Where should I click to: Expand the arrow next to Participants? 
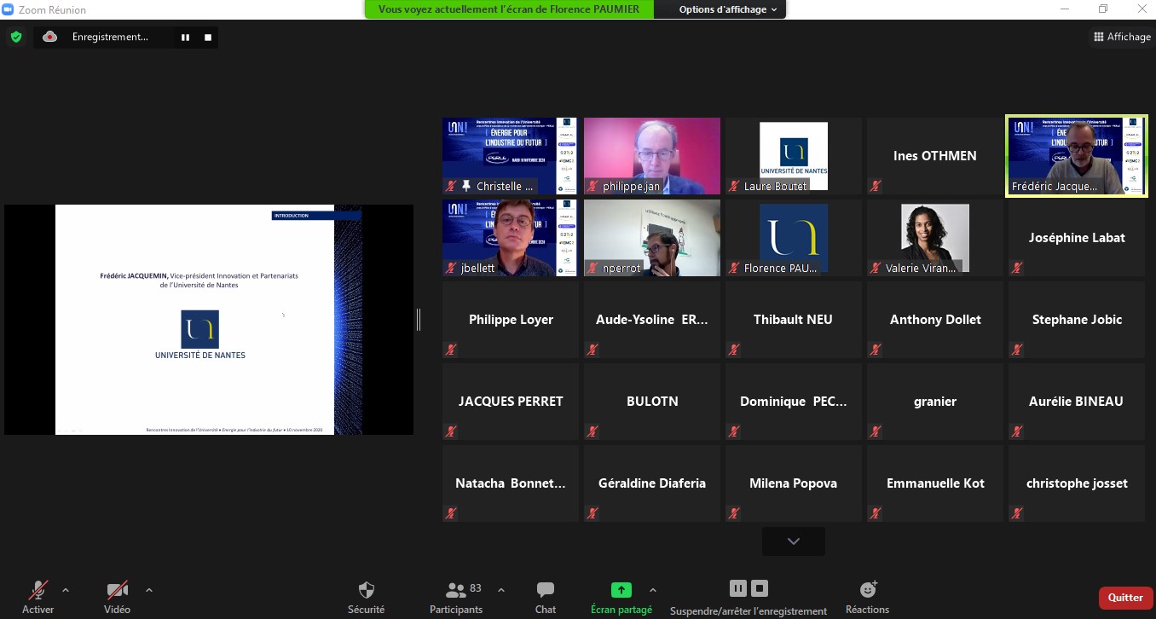click(x=501, y=589)
